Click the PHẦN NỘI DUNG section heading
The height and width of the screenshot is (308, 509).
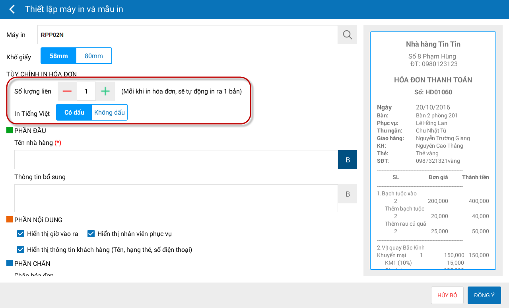[x=38, y=220]
